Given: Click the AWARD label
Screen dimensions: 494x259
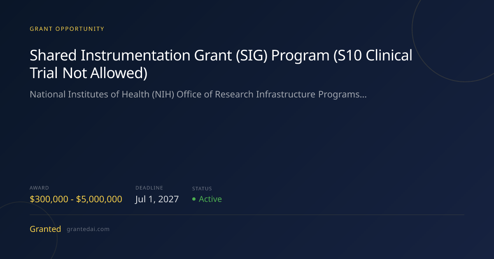Looking at the screenshot, I should (x=39, y=188).
